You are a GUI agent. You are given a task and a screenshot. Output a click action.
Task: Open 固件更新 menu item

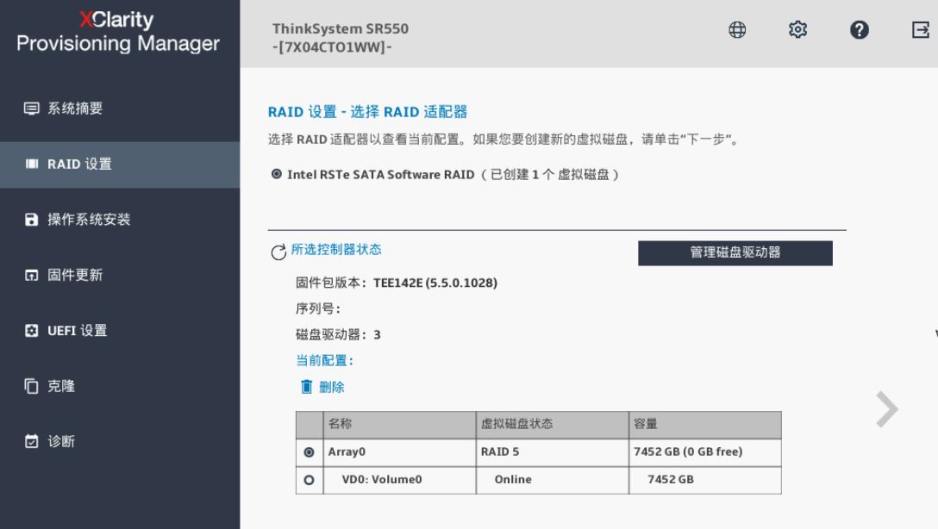[x=120, y=275]
